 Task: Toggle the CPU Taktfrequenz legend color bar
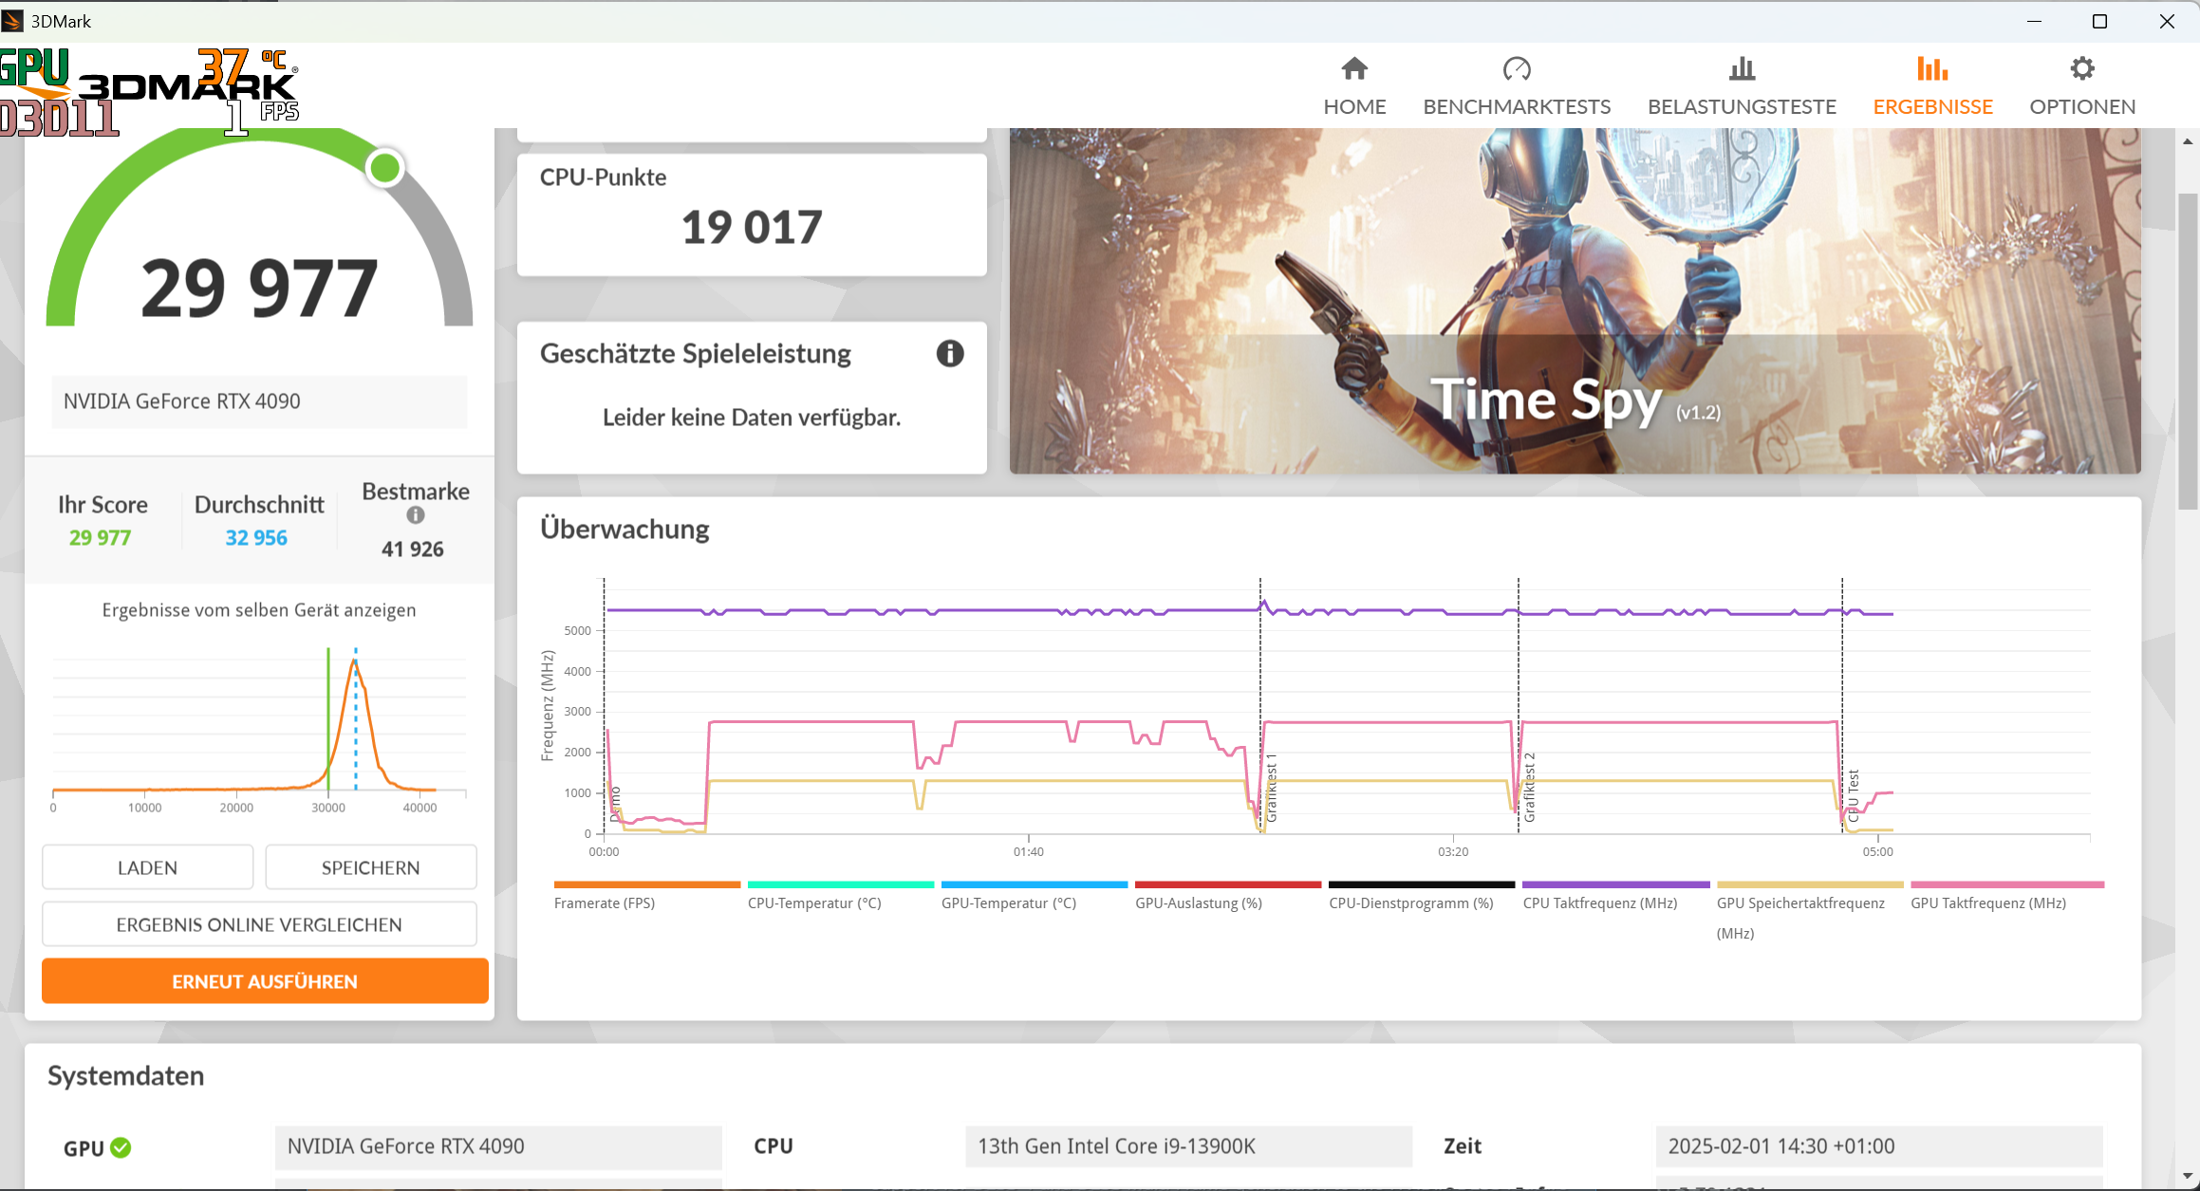(1615, 884)
